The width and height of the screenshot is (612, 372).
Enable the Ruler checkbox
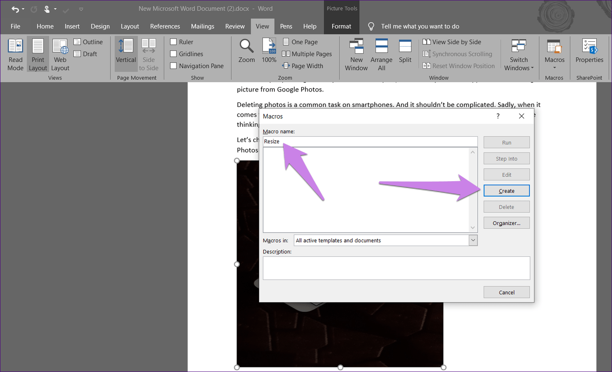click(x=174, y=42)
